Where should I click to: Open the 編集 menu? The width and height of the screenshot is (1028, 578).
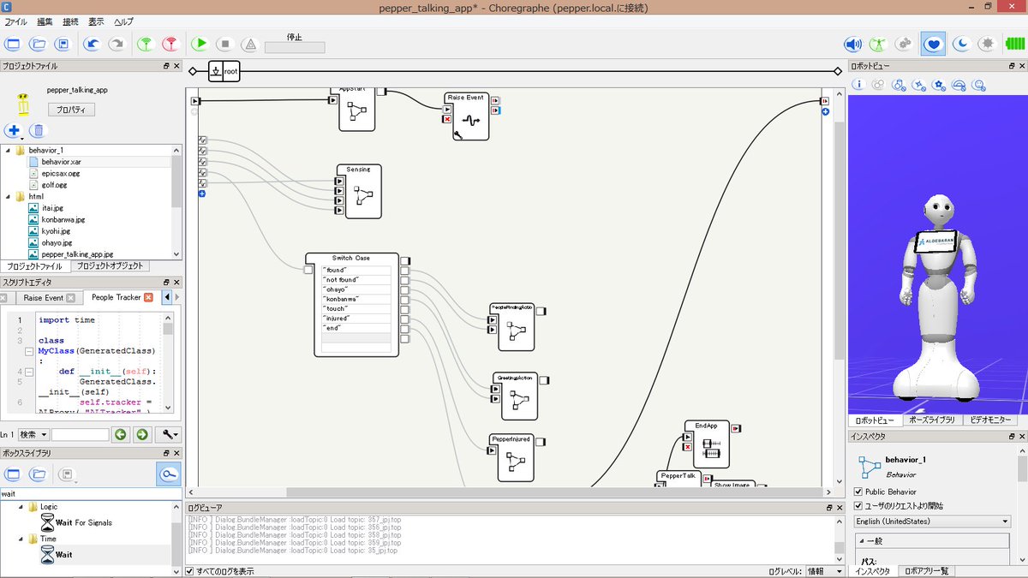coord(45,21)
